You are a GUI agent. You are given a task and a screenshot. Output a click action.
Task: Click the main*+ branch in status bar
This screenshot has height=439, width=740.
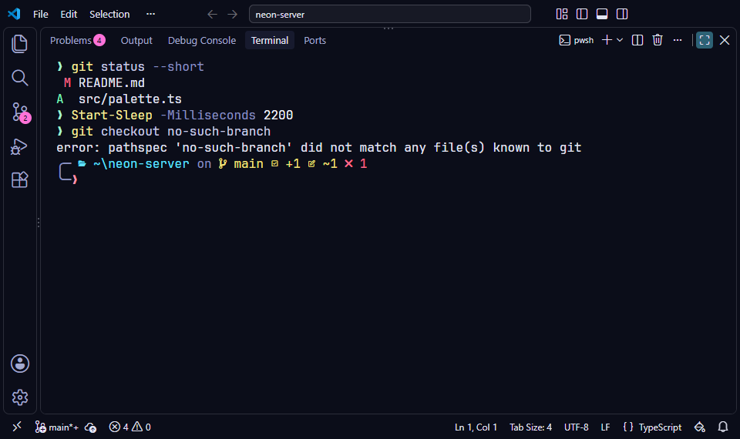(56, 427)
